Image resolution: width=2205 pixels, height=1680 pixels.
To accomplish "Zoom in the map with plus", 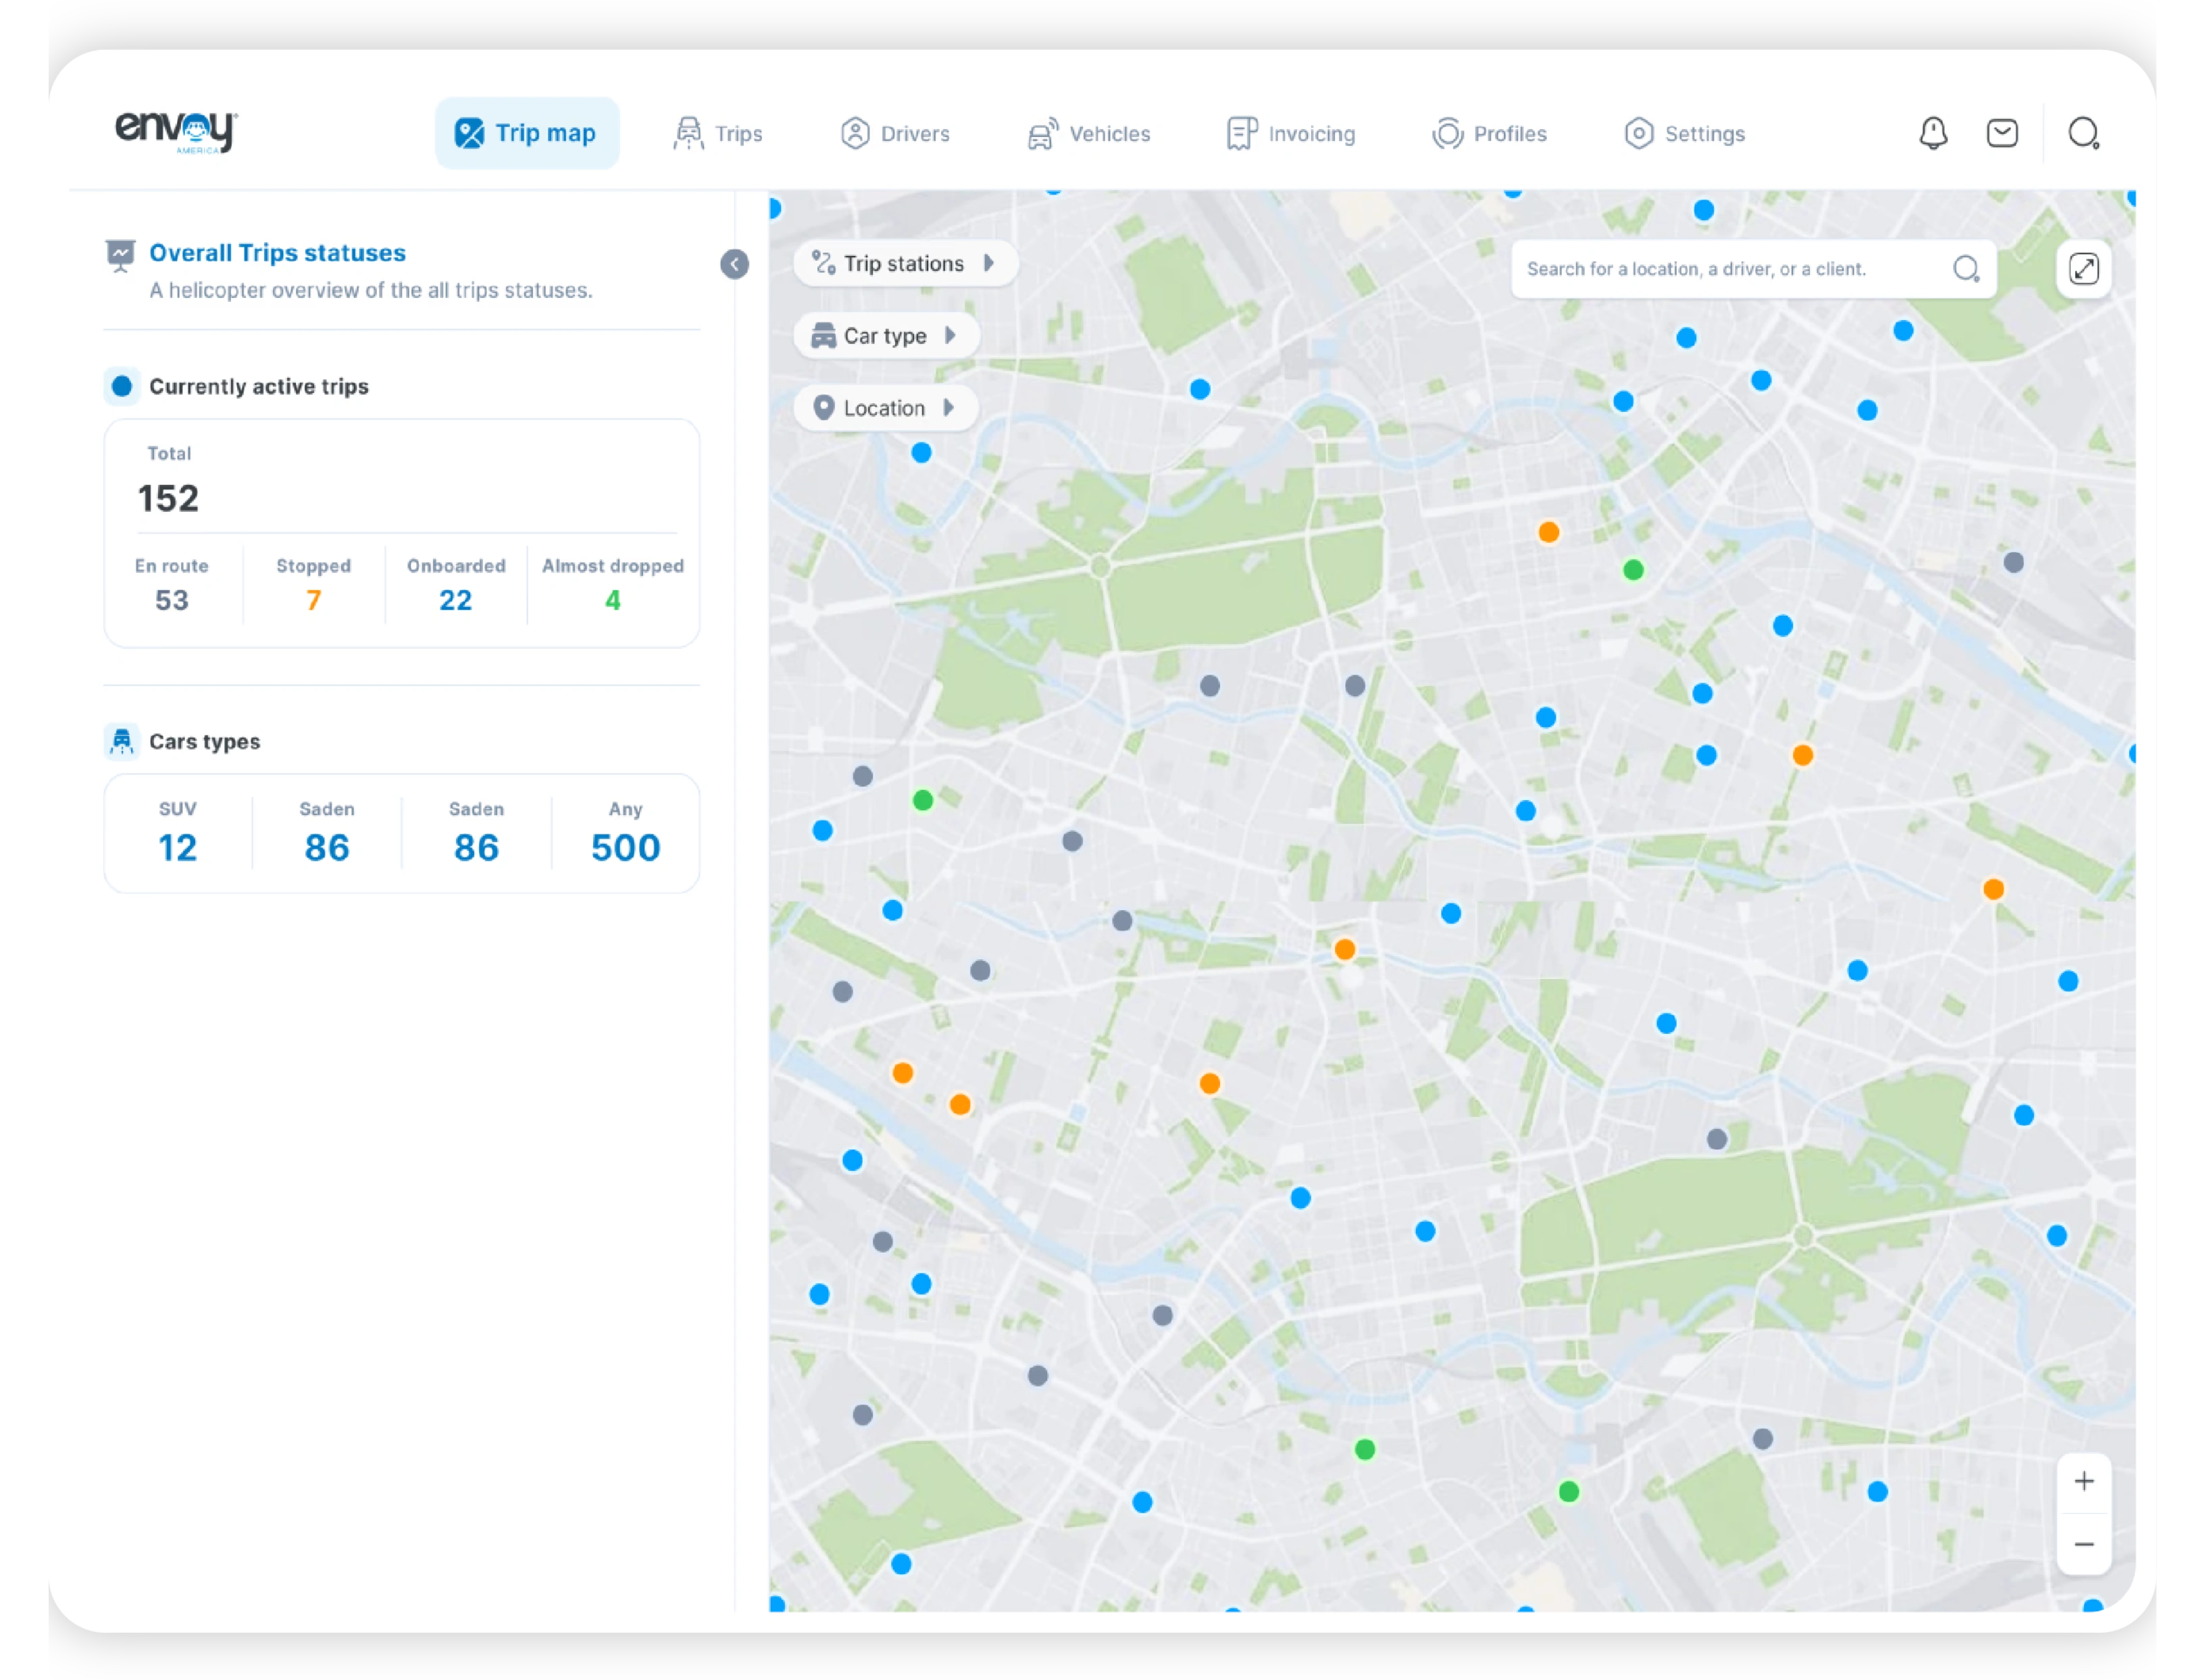I will pos(2083,1481).
